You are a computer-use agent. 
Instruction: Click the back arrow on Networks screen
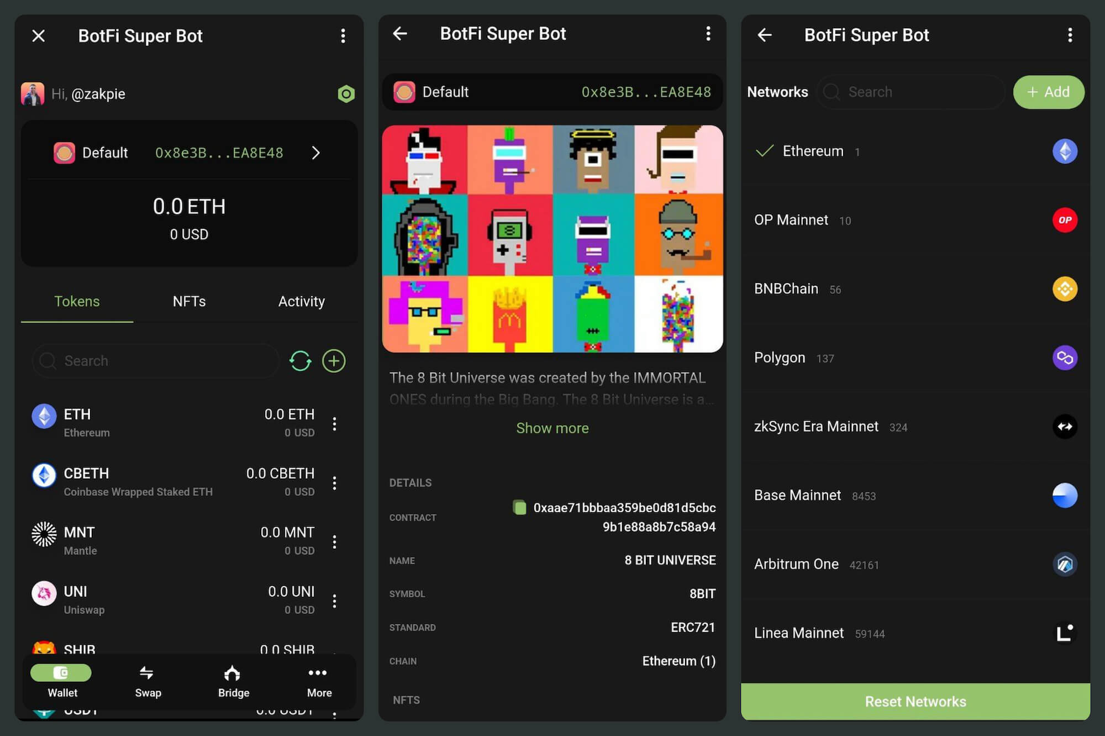[765, 35]
